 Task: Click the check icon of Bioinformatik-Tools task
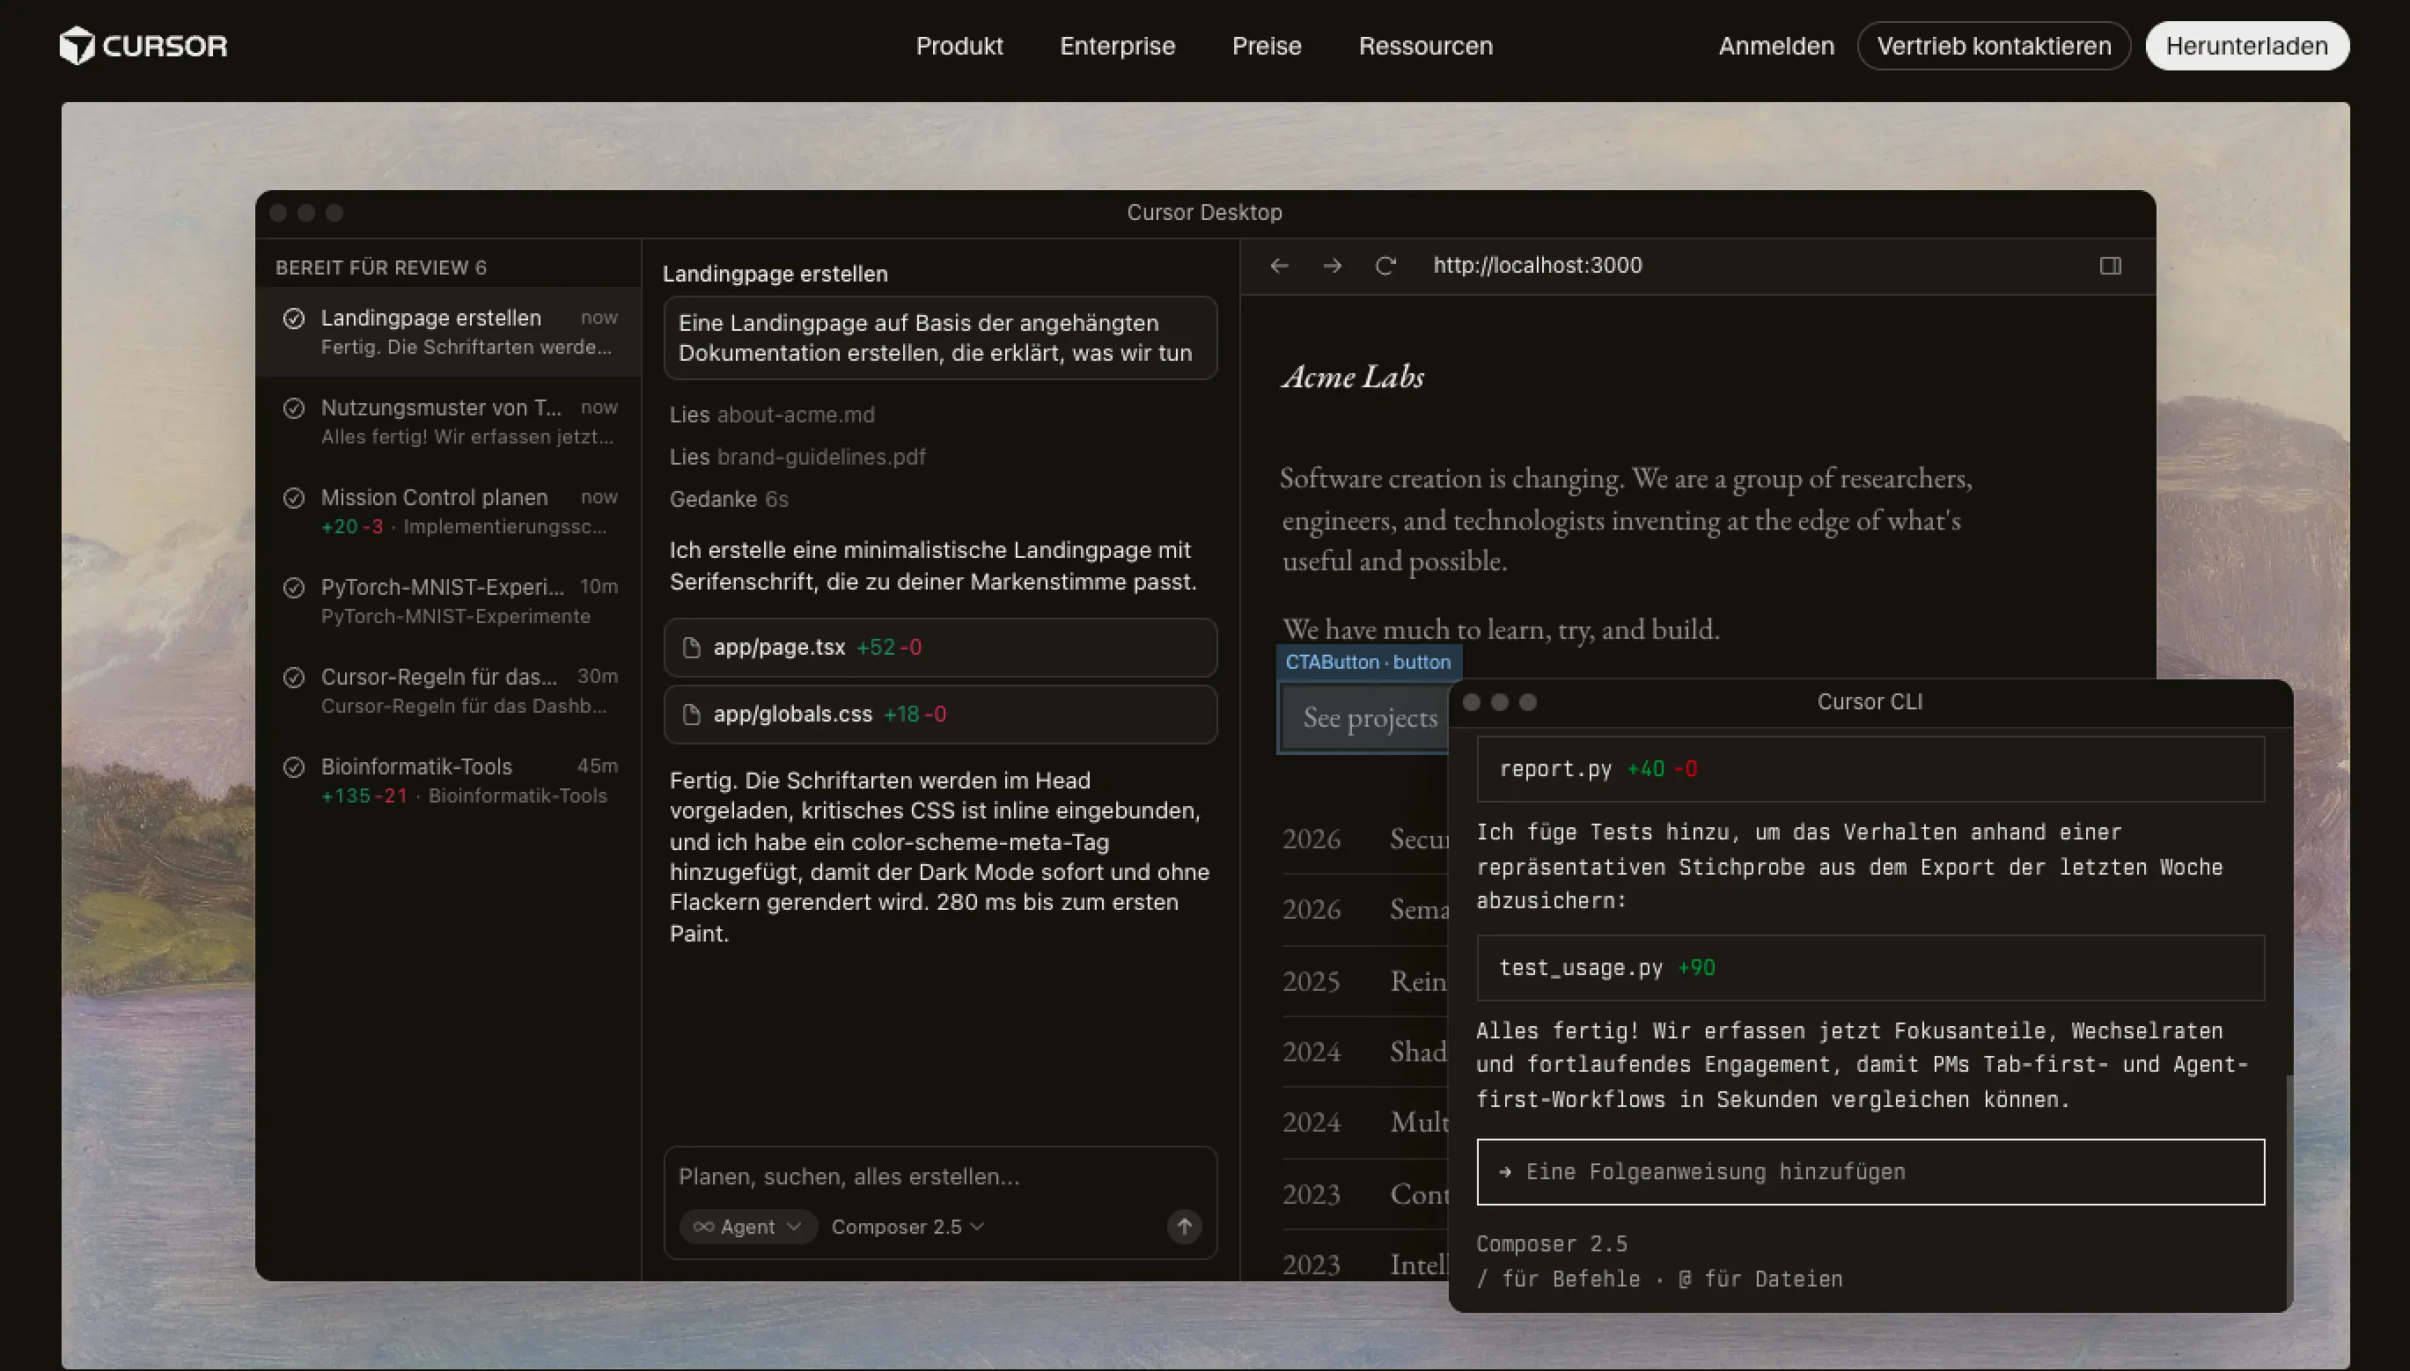pyautogui.click(x=294, y=766)
